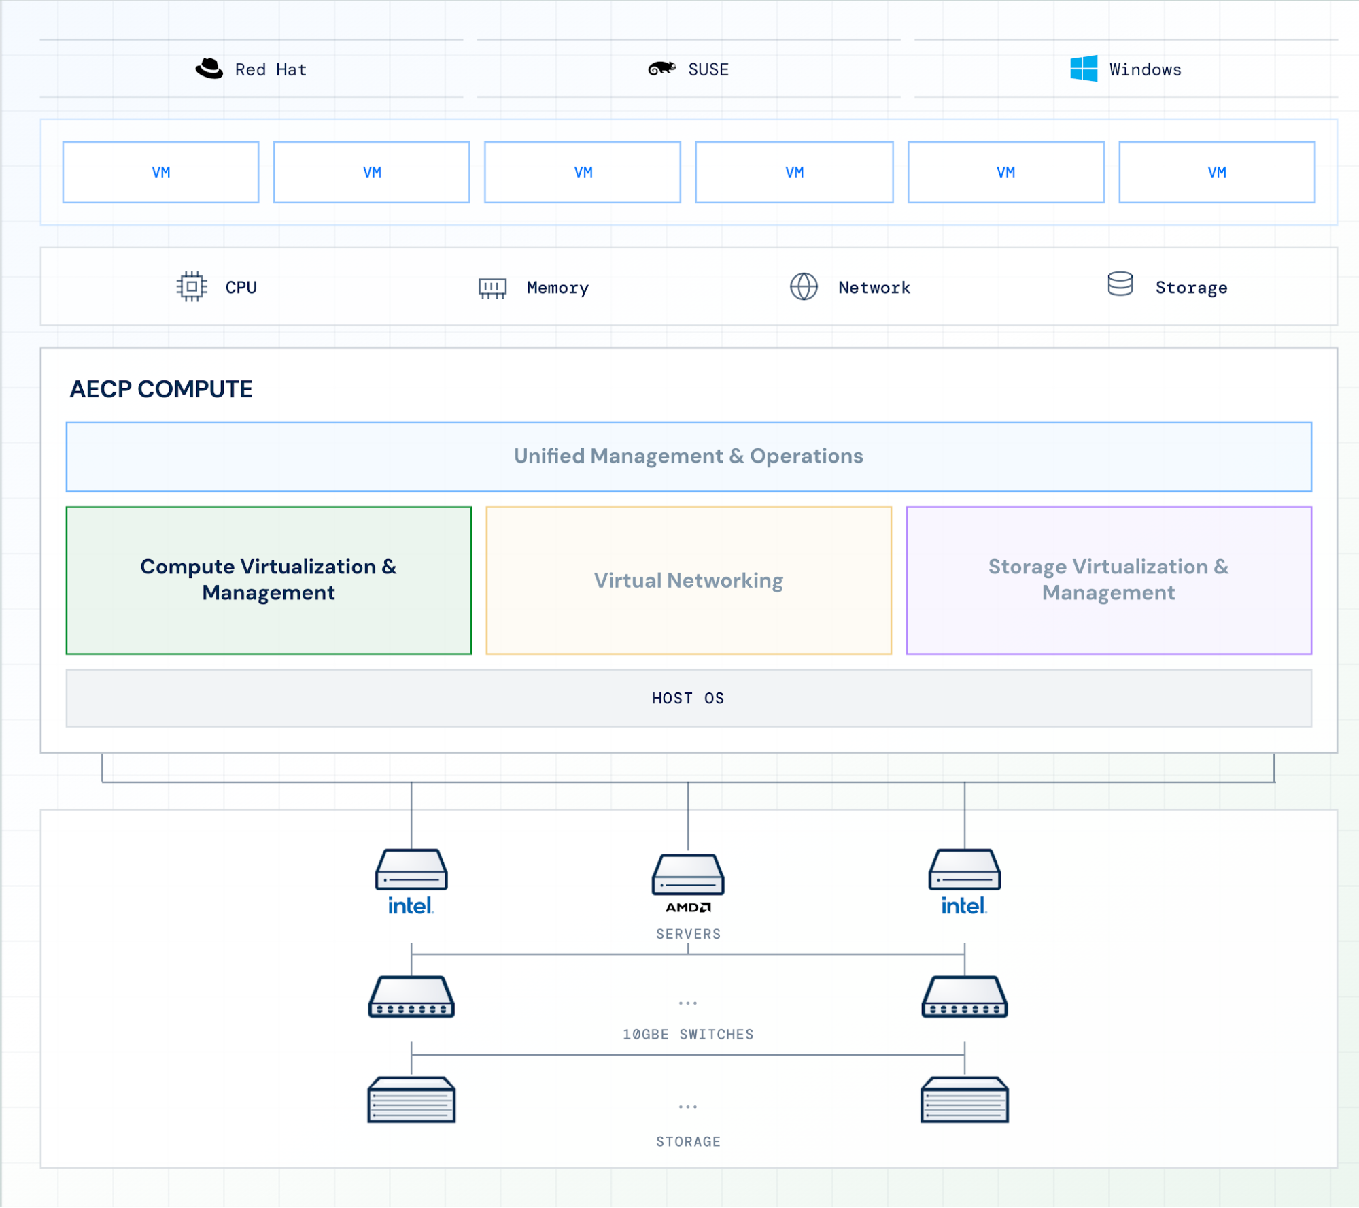Select the Memory module icon
The width and height of the screenshot is (1359, 1208).
[492, 288]
